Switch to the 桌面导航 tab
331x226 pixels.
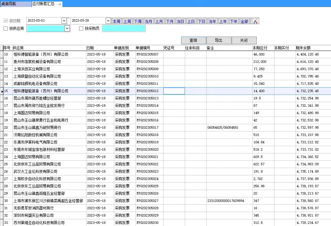click(x=9, y=4)
